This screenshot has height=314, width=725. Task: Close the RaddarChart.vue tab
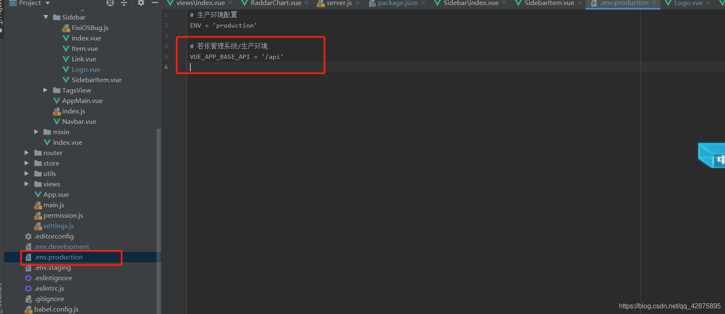[x=307, y=3]
